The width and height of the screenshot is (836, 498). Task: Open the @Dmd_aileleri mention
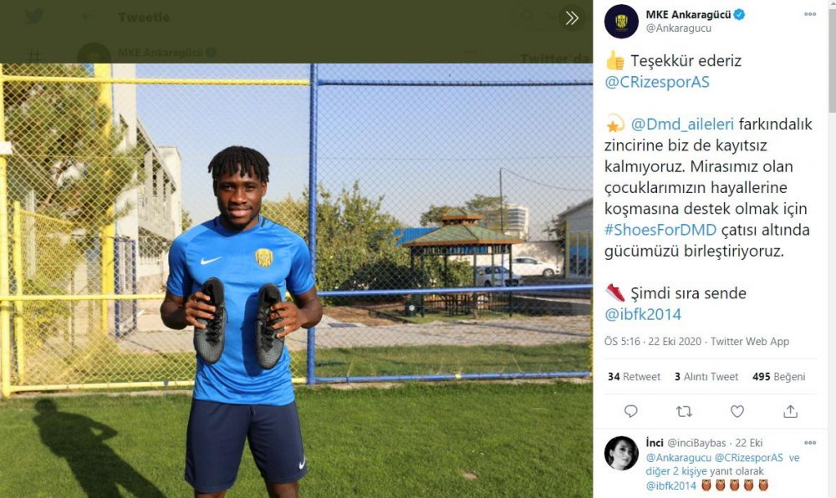pyautogui.click(x=682, y=124)
